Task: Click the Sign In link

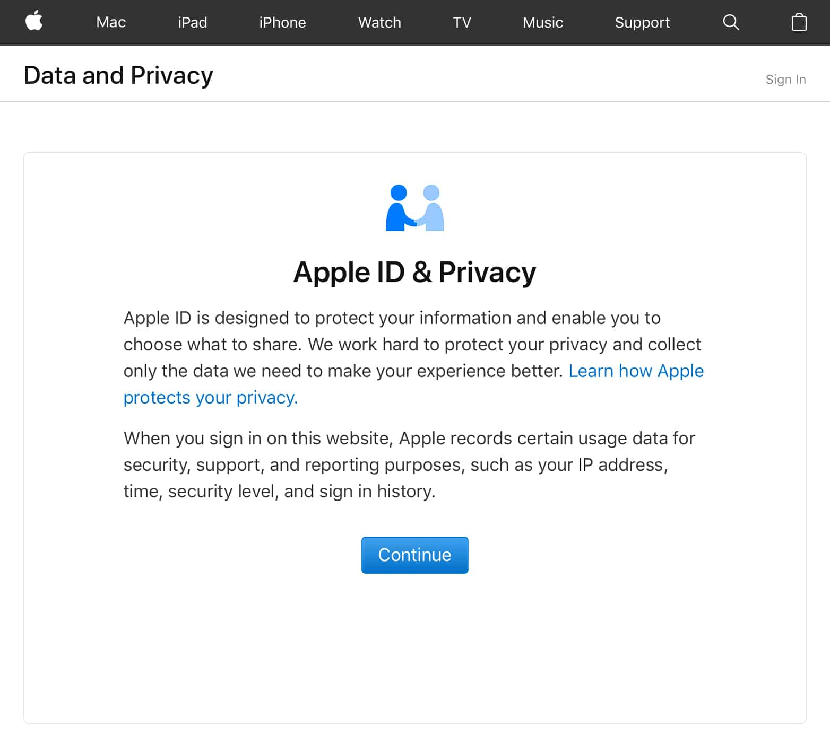Action: coord(785,80)
